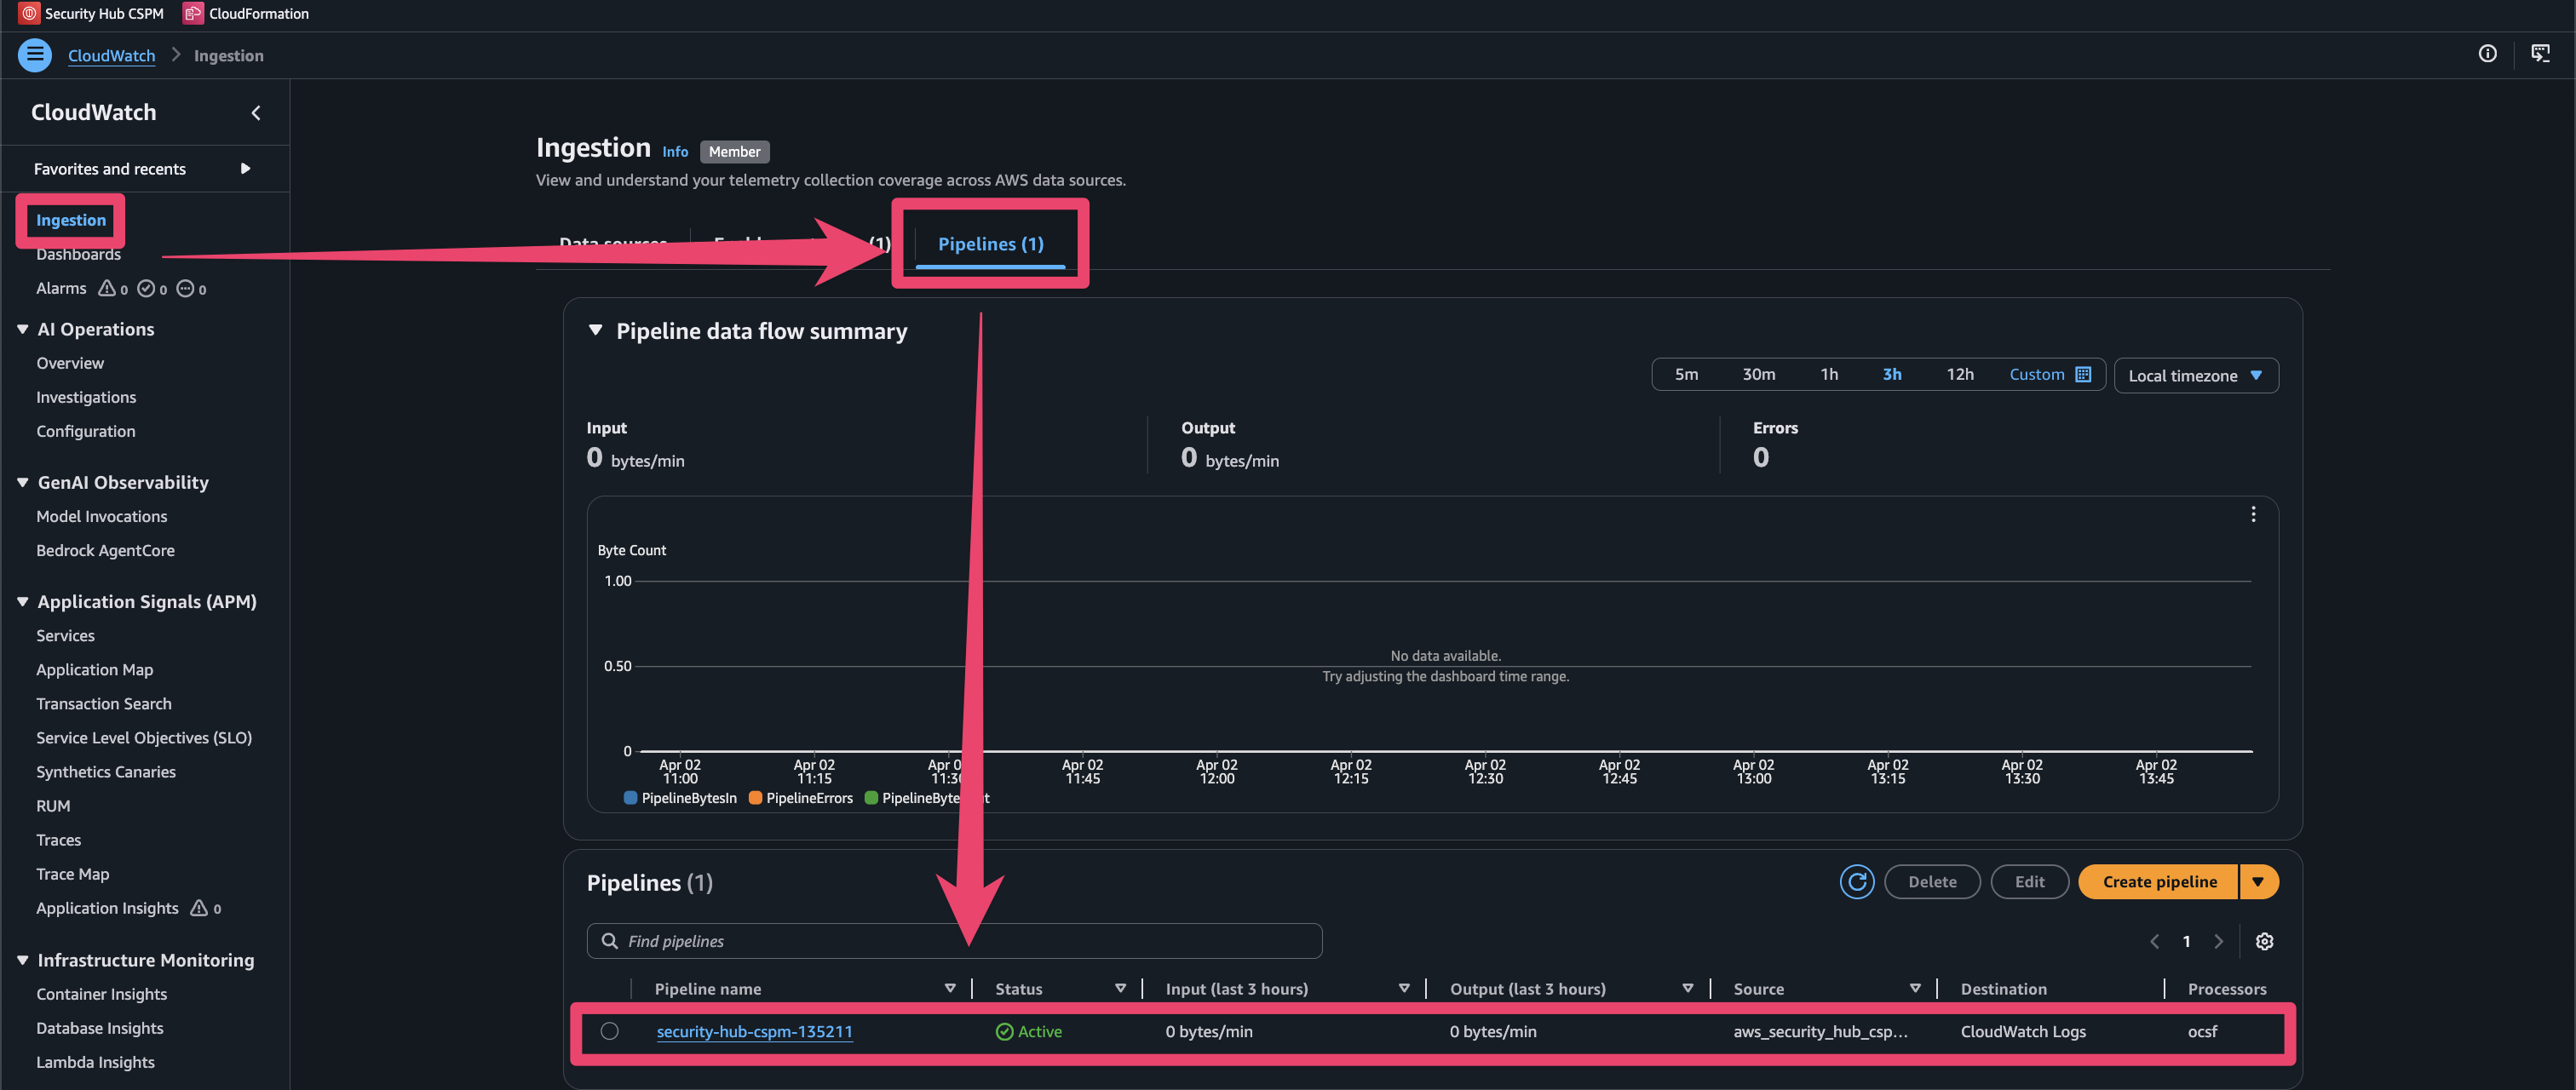Switch to the Pipelines (1) tab

click(x=990, y=244)
